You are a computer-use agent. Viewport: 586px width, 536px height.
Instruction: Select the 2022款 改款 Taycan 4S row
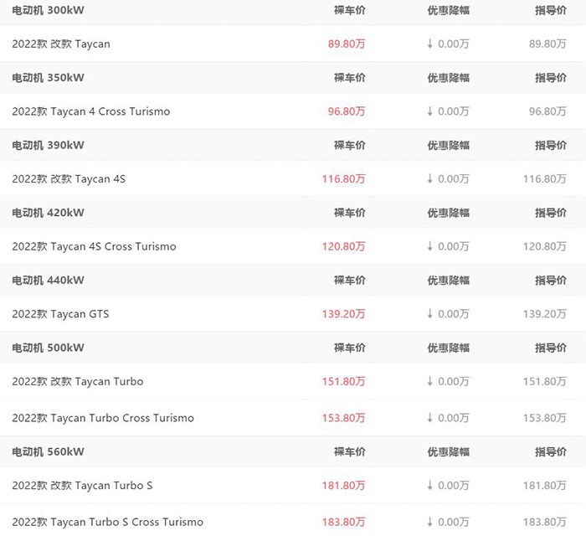(293, 178)
